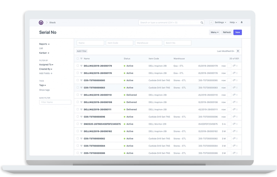Check the CDS-TST00000085 row checkbox
Viewport: 277px width, 177px height.
pos(77,80)
